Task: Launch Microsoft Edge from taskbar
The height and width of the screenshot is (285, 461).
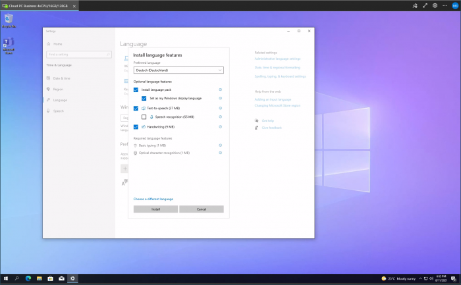Action: [x=28, y=278]
